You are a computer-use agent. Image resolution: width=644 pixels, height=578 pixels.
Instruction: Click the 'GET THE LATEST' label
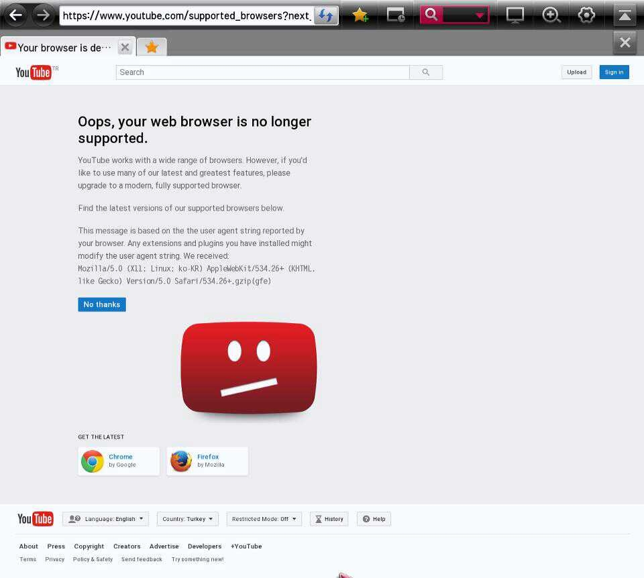click(101, 437)
